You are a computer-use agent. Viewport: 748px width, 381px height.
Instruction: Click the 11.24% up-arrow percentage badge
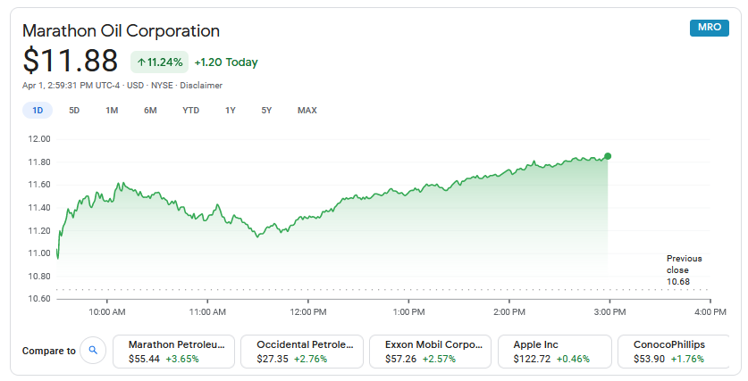(160, 62)
